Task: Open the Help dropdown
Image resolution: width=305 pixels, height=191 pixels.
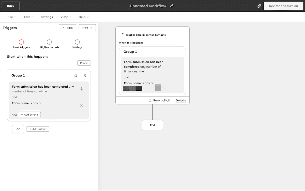Action: point(83,17)
